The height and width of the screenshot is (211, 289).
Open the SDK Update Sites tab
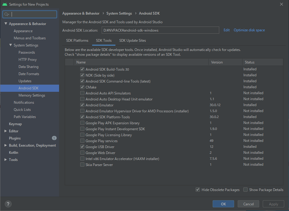coord(132,41)
